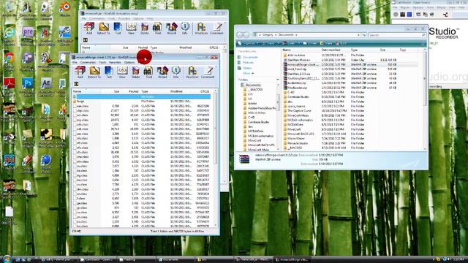Screen dimensions: 468x263
Task: Open Wizard in the back minecraft.jar window
Action: click(x=171, y=28)
